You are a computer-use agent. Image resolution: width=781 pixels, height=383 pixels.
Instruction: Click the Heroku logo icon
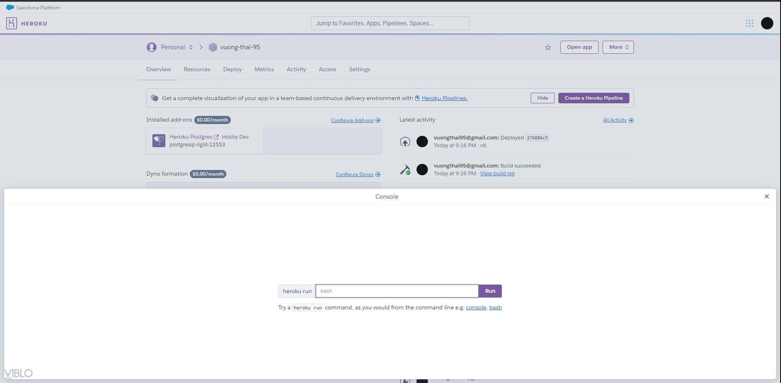tap(11, 23)
